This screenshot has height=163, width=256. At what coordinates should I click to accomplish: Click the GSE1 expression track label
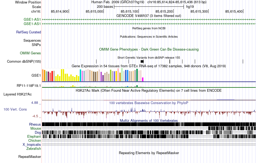(36, 76)
